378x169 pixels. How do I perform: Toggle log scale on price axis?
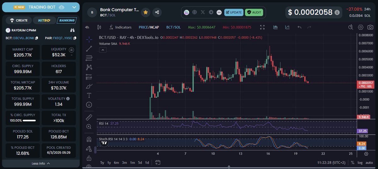(360, 162)
